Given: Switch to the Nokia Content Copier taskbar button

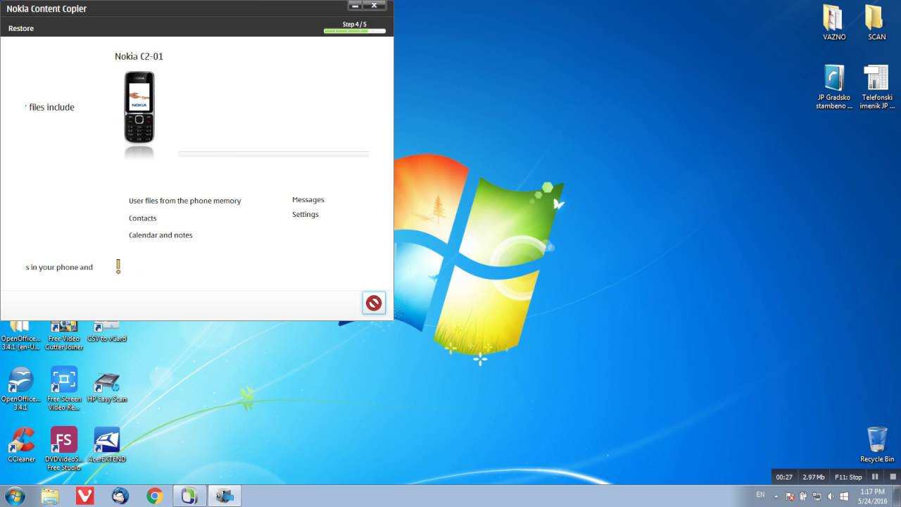Looking at the screenshot, I should [x=225, y=496].
